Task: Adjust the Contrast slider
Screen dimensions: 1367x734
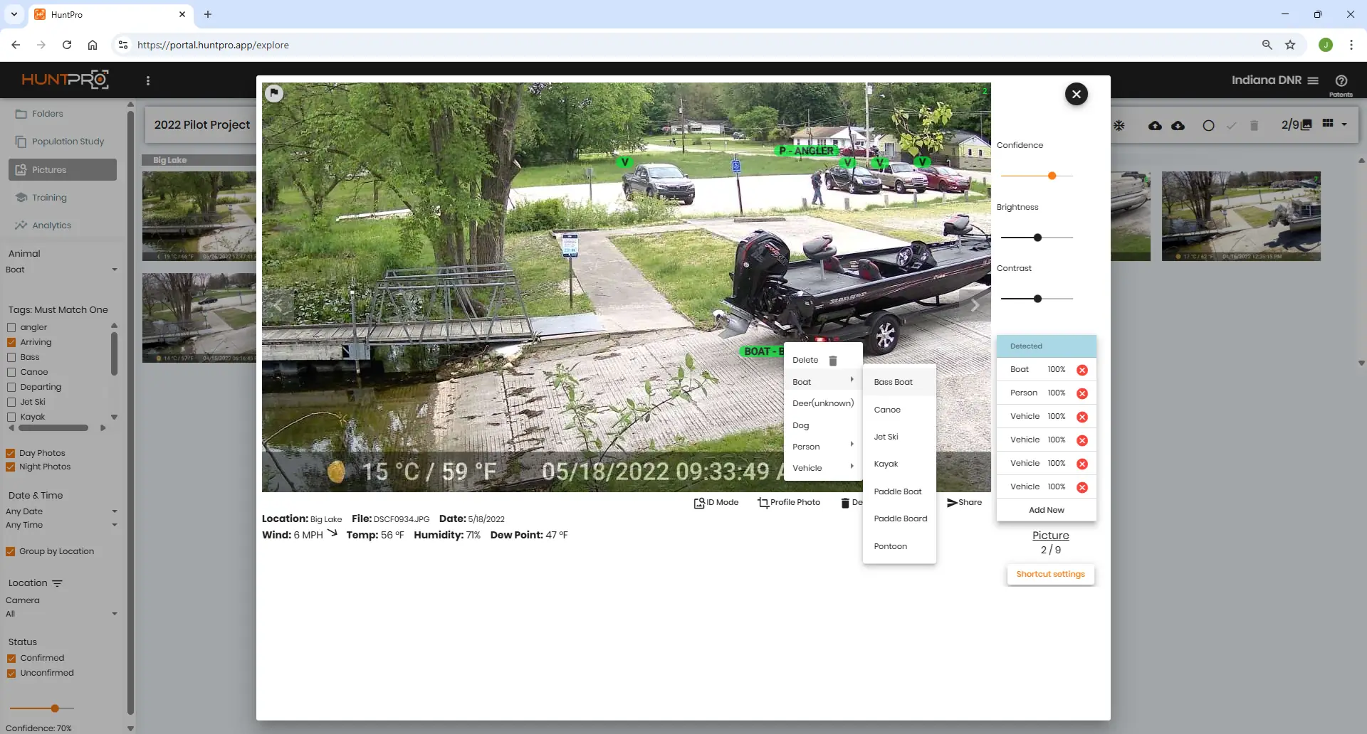Action: [x=1037, y=299]
